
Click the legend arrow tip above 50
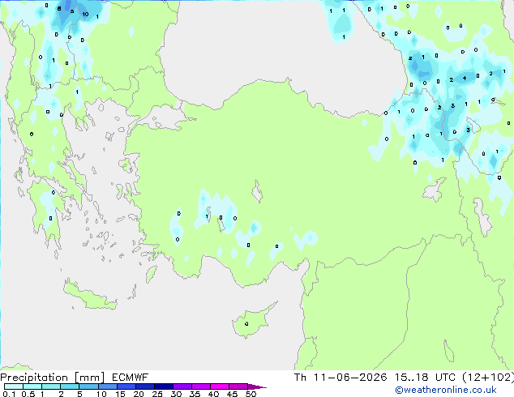point(257,386)
